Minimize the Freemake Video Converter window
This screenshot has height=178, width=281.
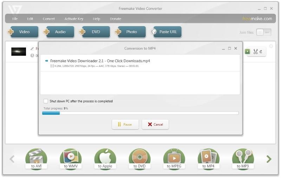point(259,9)
